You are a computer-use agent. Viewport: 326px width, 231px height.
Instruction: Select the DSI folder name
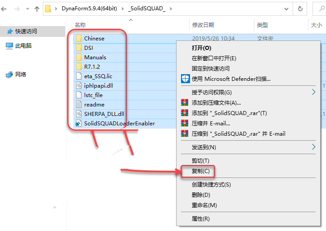(89, 48)
